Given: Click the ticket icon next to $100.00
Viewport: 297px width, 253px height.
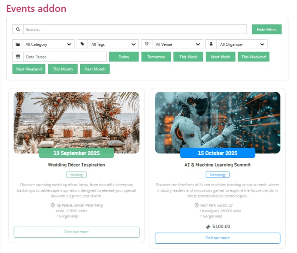Looking at the screenshot, I should pyautogui.click(x=208, y=227).
